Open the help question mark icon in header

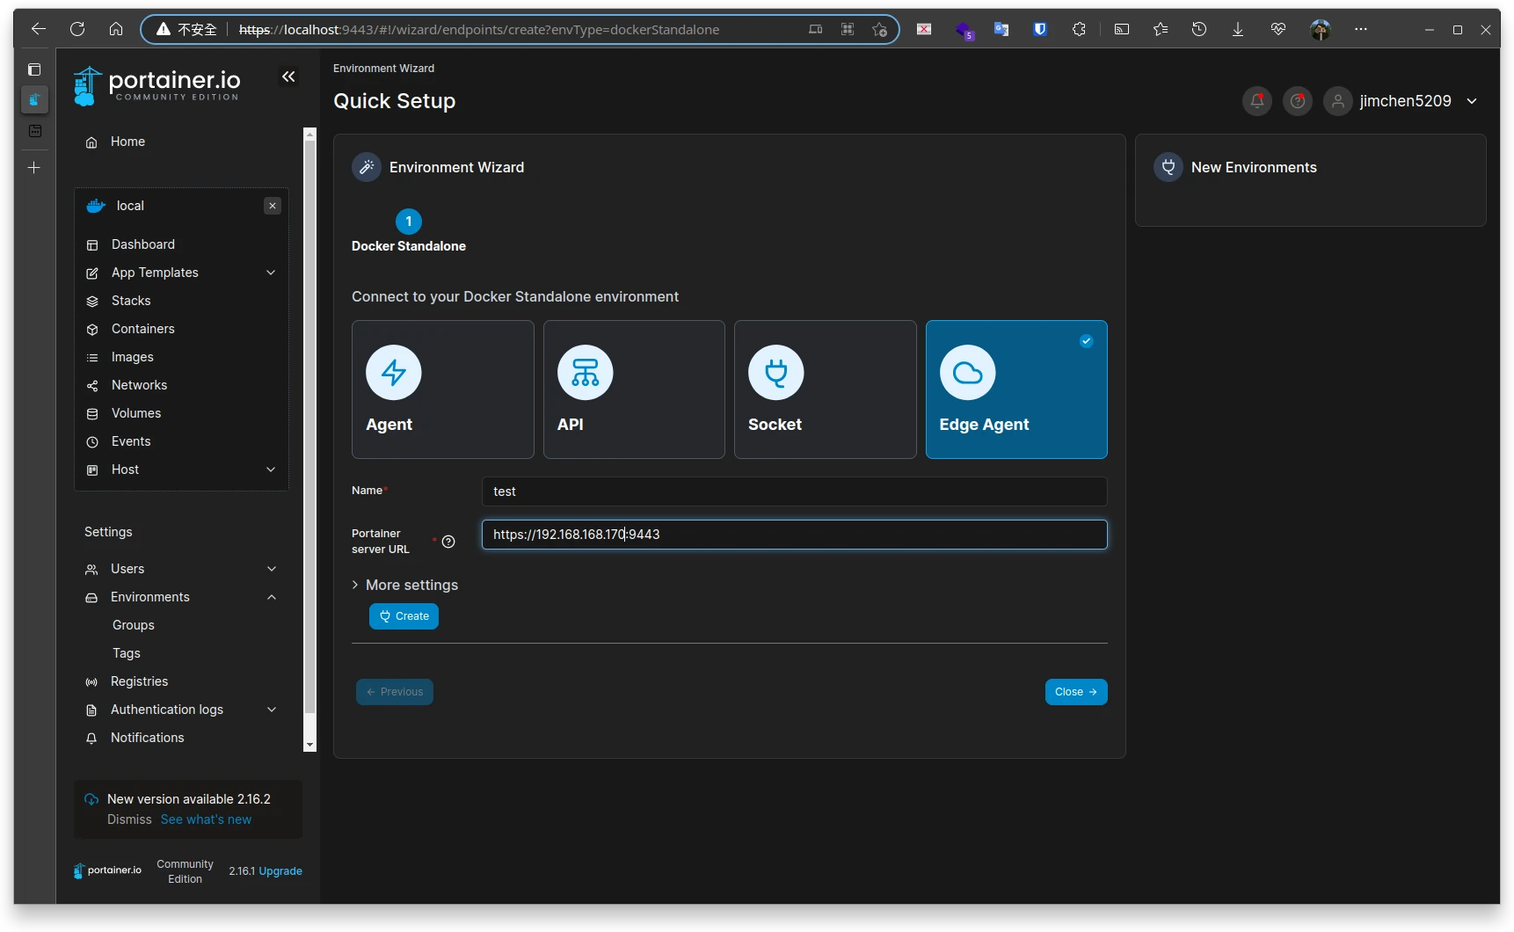click(1297, 101)
